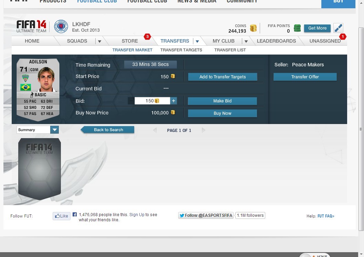
Task: Select the Transfer Targets subtab
Action: (181, 50)
